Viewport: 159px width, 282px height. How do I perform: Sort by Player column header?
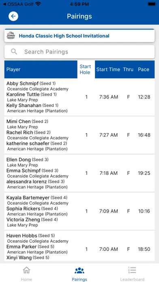[x=13, y=69]
